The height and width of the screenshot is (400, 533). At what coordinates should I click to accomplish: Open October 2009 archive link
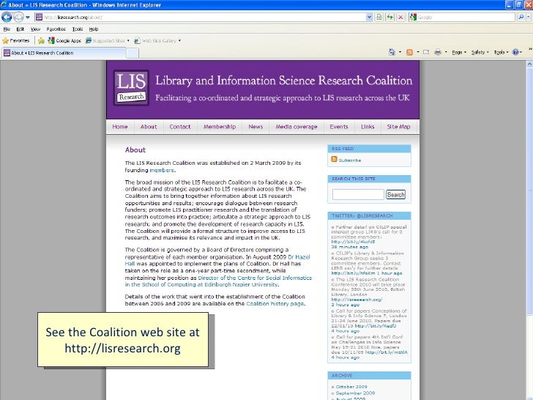point(351,387)
